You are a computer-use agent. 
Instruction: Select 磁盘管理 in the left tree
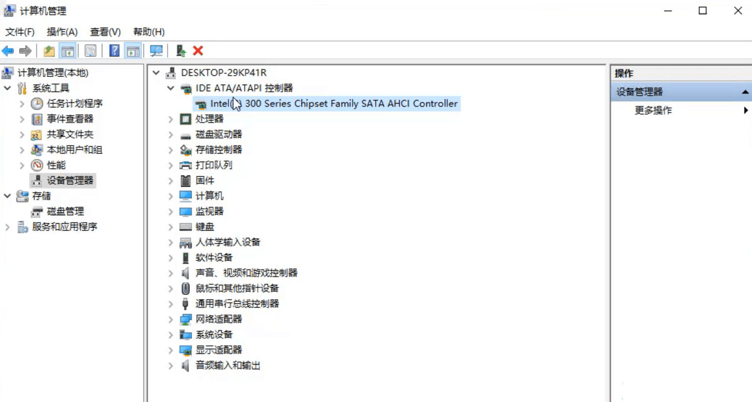click(x=65, y=212)
